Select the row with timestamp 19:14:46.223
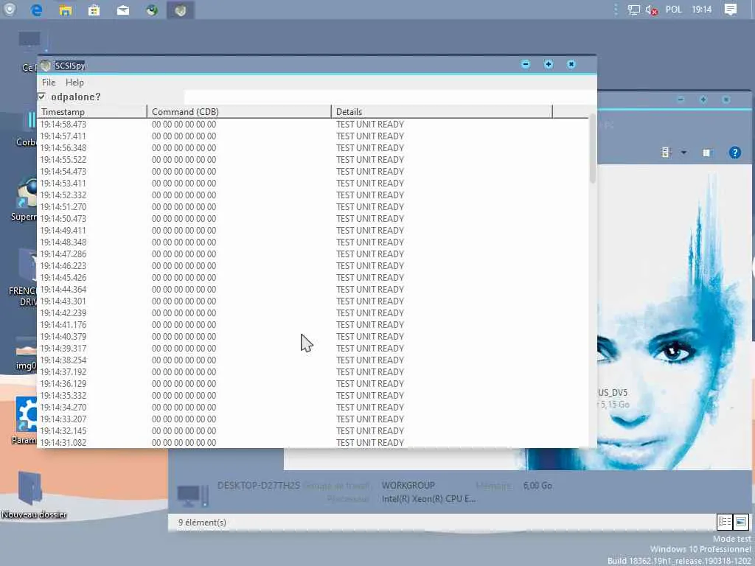 pos(313,265)
